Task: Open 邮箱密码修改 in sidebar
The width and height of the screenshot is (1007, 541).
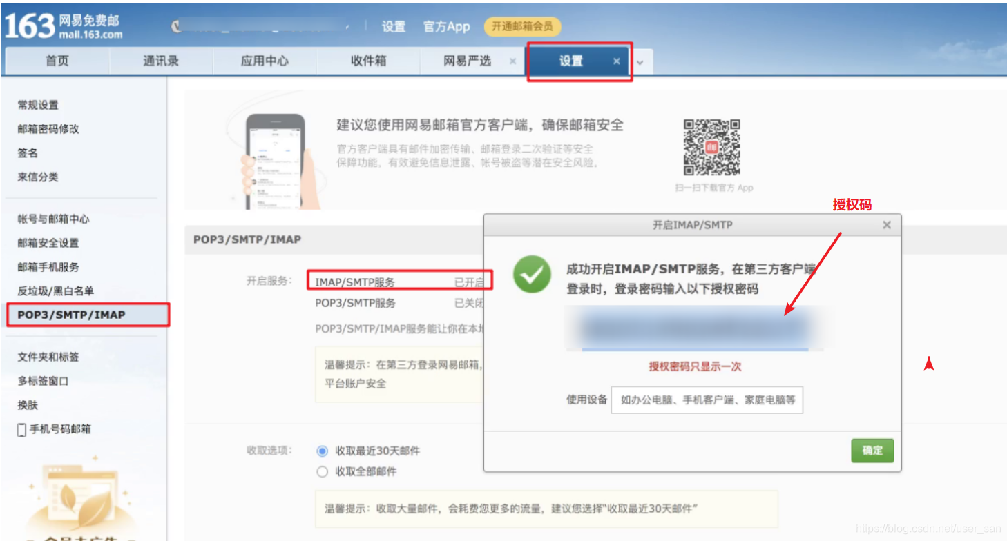Action: (x=48, y=129)
